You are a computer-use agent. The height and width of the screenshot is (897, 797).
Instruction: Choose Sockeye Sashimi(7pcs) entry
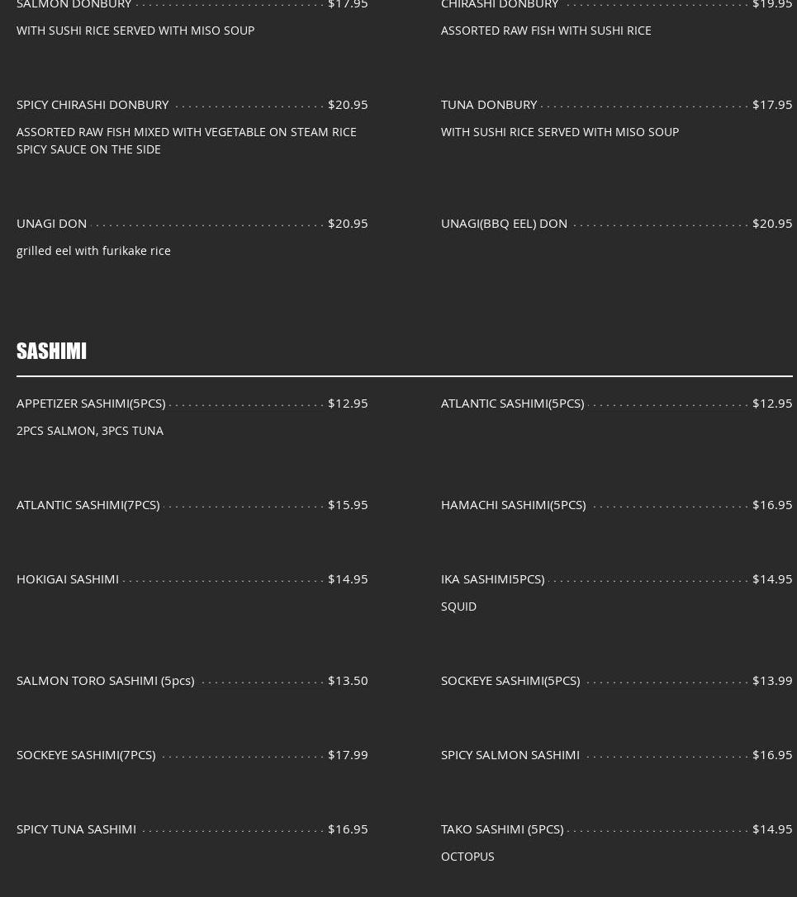[x=86, y=755]
